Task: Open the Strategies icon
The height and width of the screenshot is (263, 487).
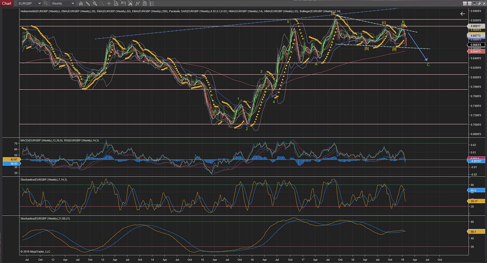Action: (x=145, y=4)
